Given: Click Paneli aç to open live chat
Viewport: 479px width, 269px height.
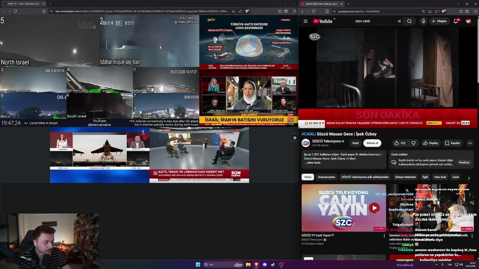Looking at the screenshot, I should [x=464, y=163].
